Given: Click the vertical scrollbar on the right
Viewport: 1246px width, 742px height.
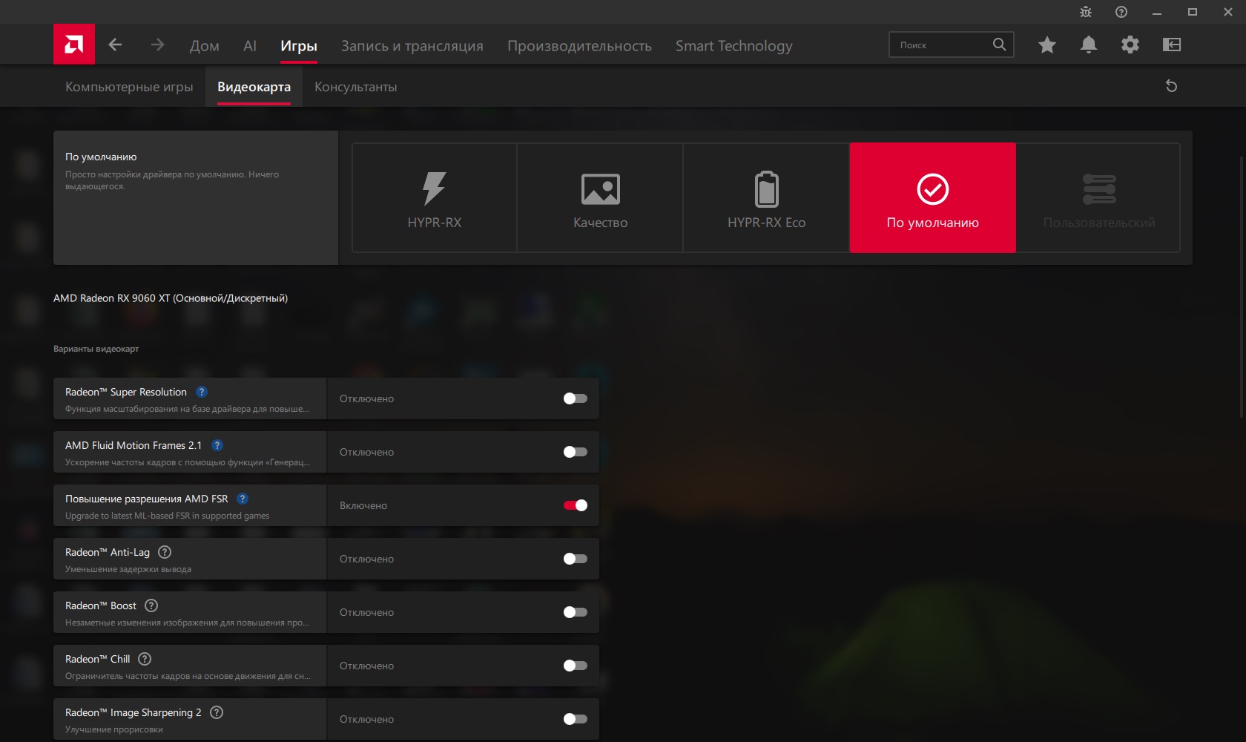Looking at the screenshot, I should (1242, 286).
